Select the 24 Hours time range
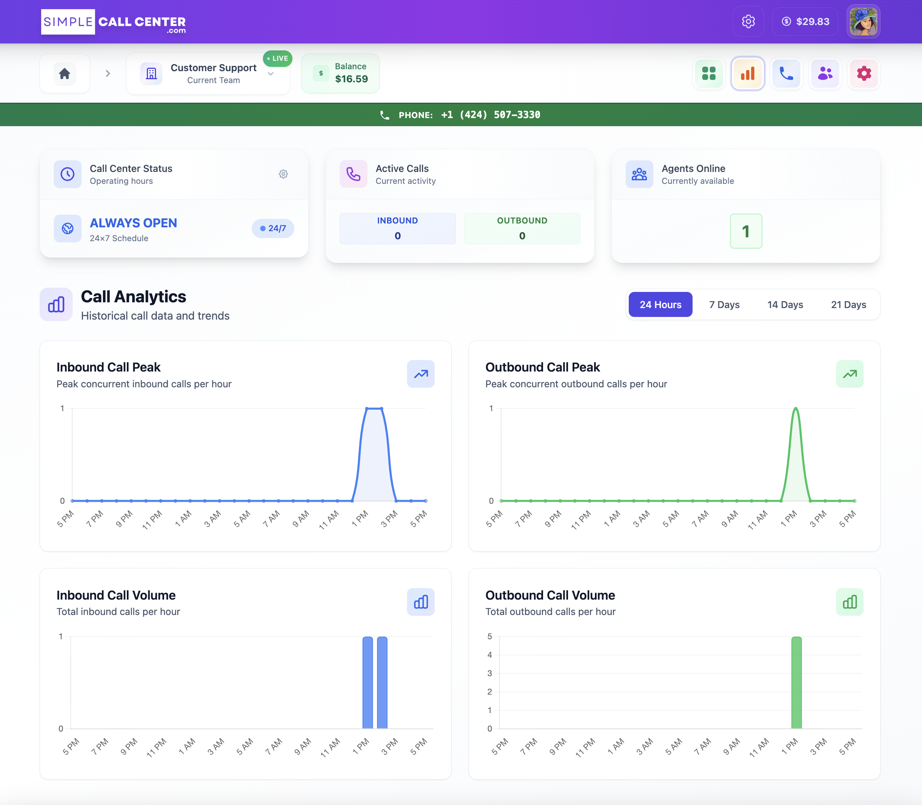This screenshot has height=805, width=922. [x=660, y=304]
